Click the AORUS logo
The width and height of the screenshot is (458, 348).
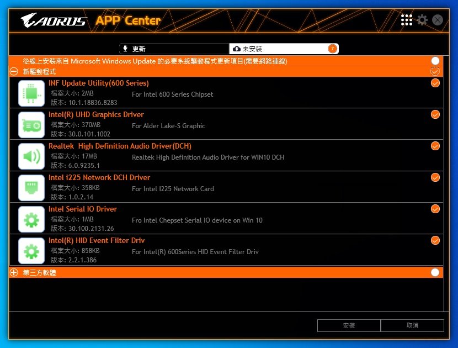coord(54,20)
